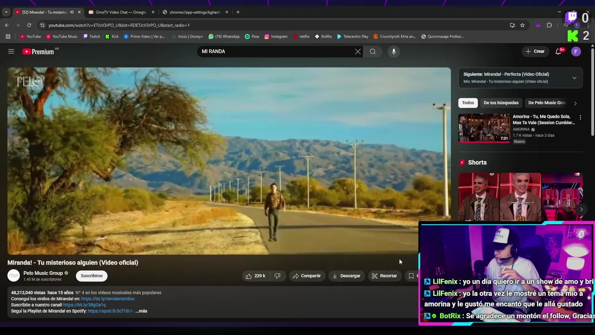
Task: Click the Pelo Music Group channel avatar
Action: (x=14, y=276)
